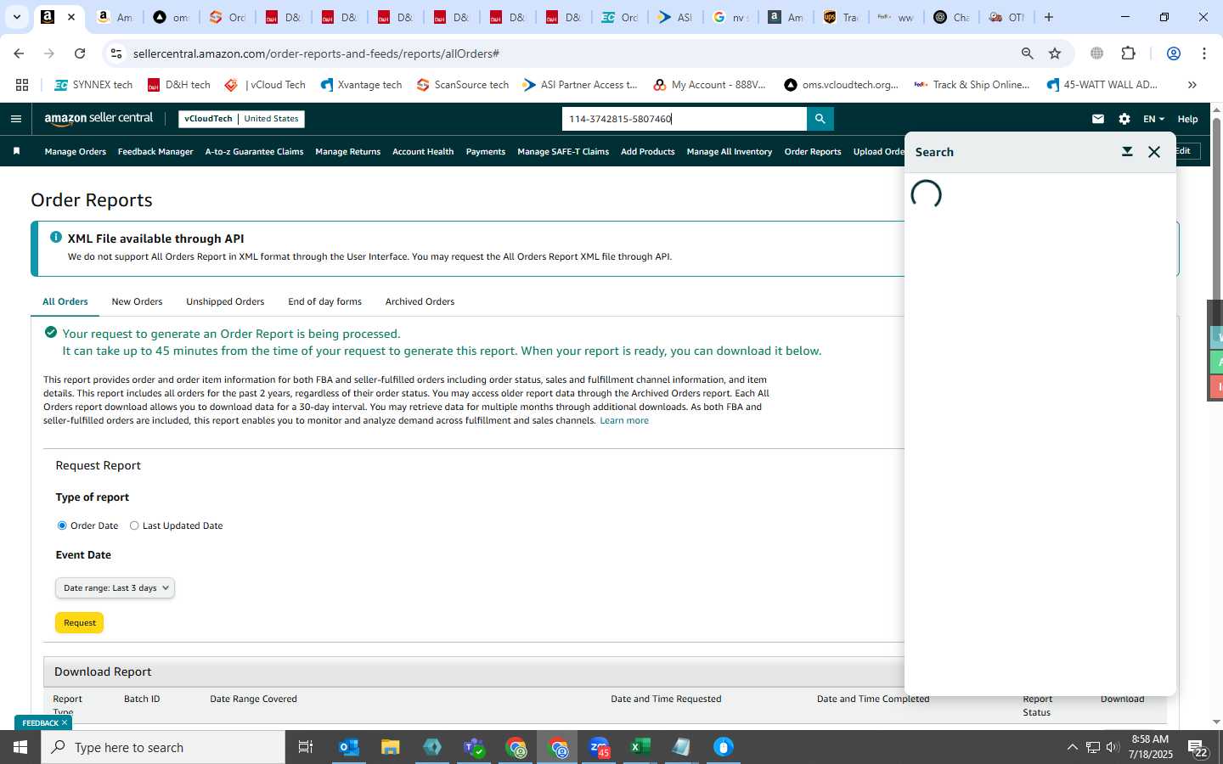Follow the Learn more link

click(x=624, y=420)
